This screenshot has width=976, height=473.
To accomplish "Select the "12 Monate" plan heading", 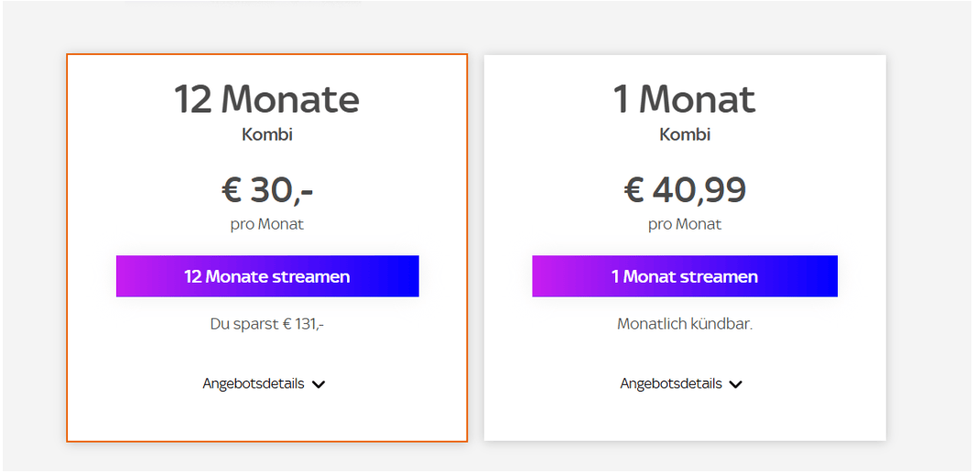I will click(267, 99).
